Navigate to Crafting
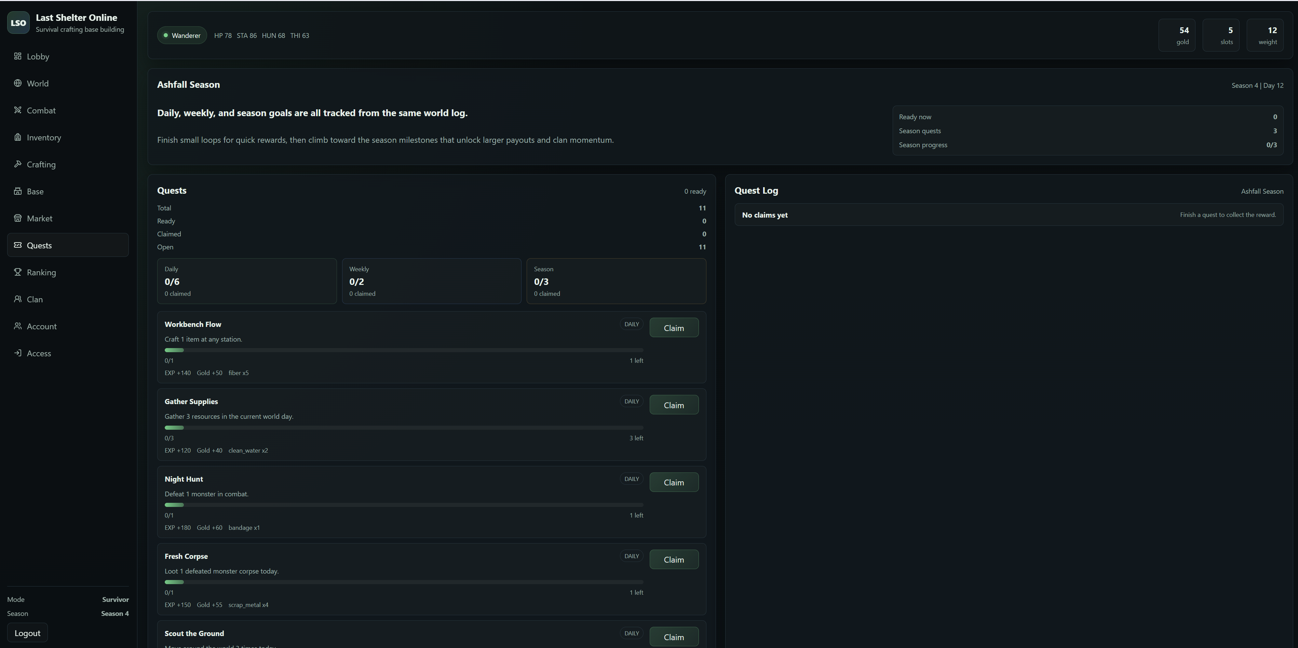Screen dimensions: 1298x648 (68, 164)
